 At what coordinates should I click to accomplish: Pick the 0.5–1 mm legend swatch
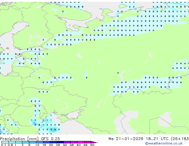point(12,142)
